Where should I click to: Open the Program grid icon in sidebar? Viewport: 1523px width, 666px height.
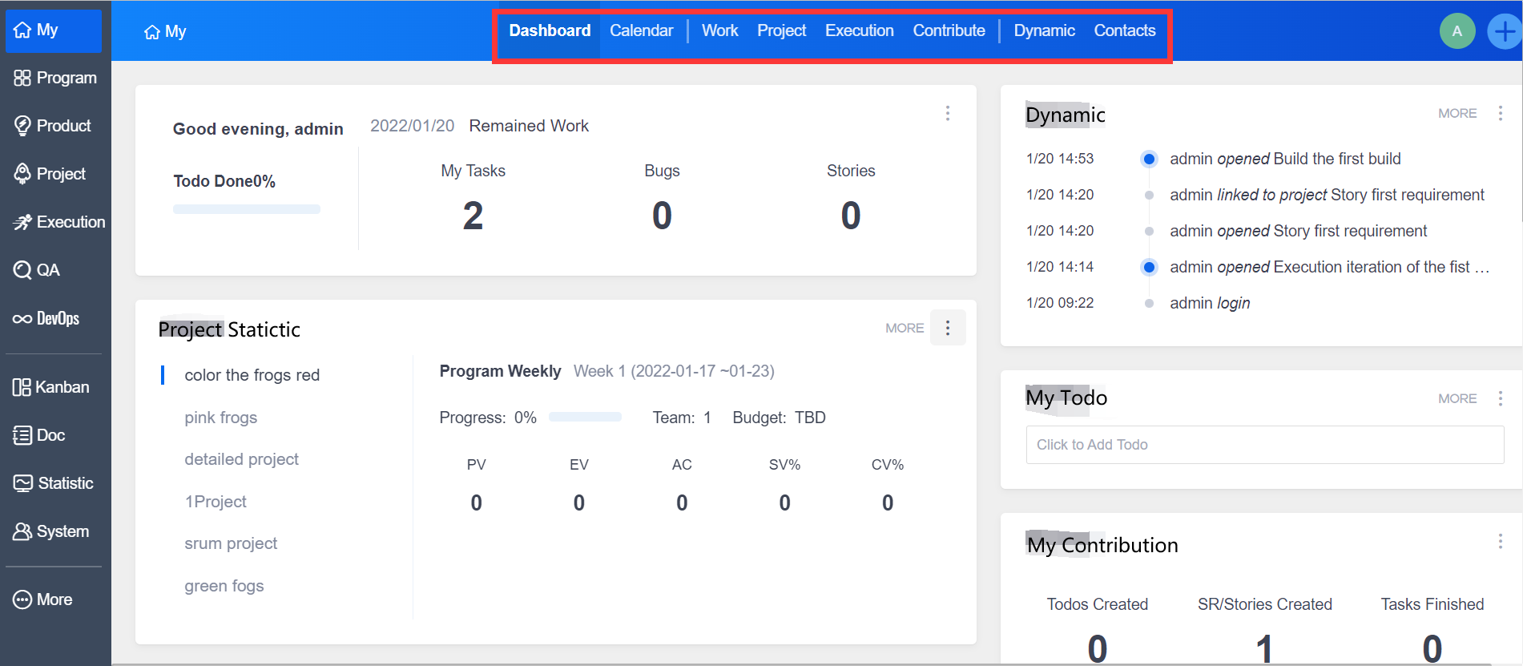22,78
